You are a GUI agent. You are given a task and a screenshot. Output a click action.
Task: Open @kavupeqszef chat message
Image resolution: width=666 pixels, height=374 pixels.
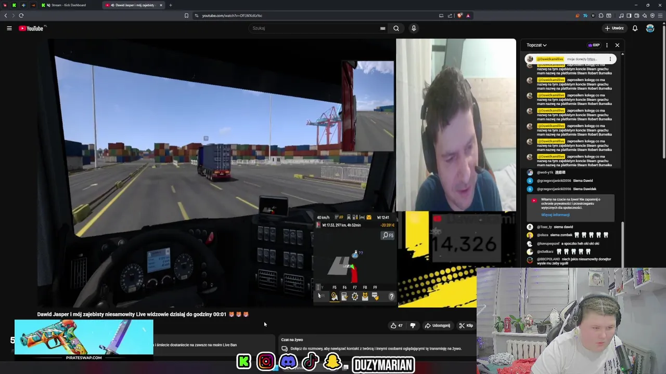tap(563, 244)
